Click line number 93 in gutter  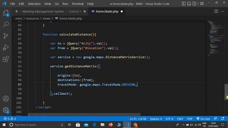click(x=20, y=66)
